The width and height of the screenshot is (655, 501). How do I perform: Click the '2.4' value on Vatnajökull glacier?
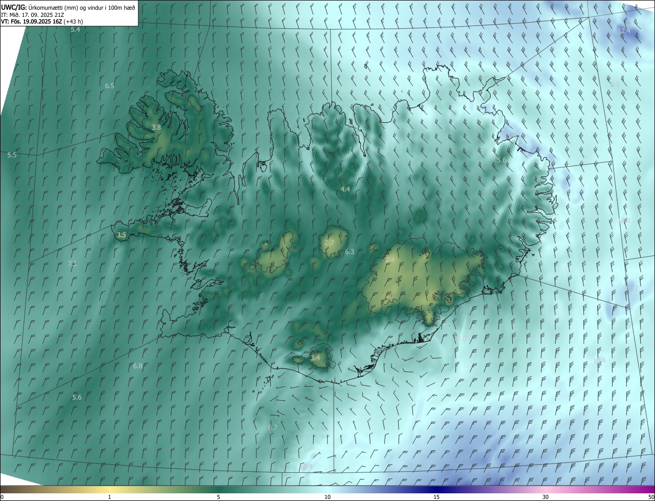390,260
